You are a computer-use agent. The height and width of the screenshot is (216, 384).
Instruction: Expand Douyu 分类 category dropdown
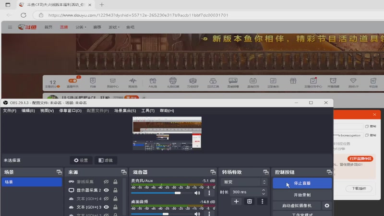coord(81,27)
